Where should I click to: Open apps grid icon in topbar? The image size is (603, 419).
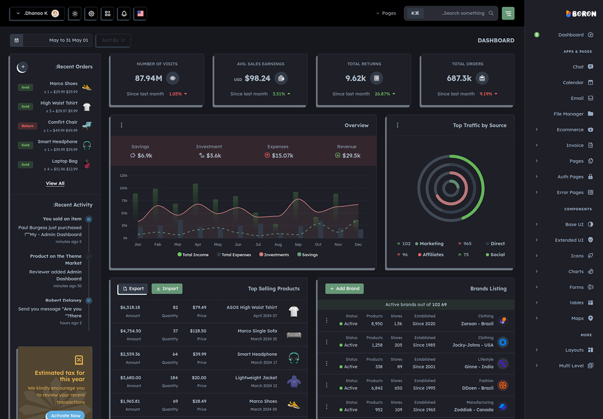click(x=107, y=14)
